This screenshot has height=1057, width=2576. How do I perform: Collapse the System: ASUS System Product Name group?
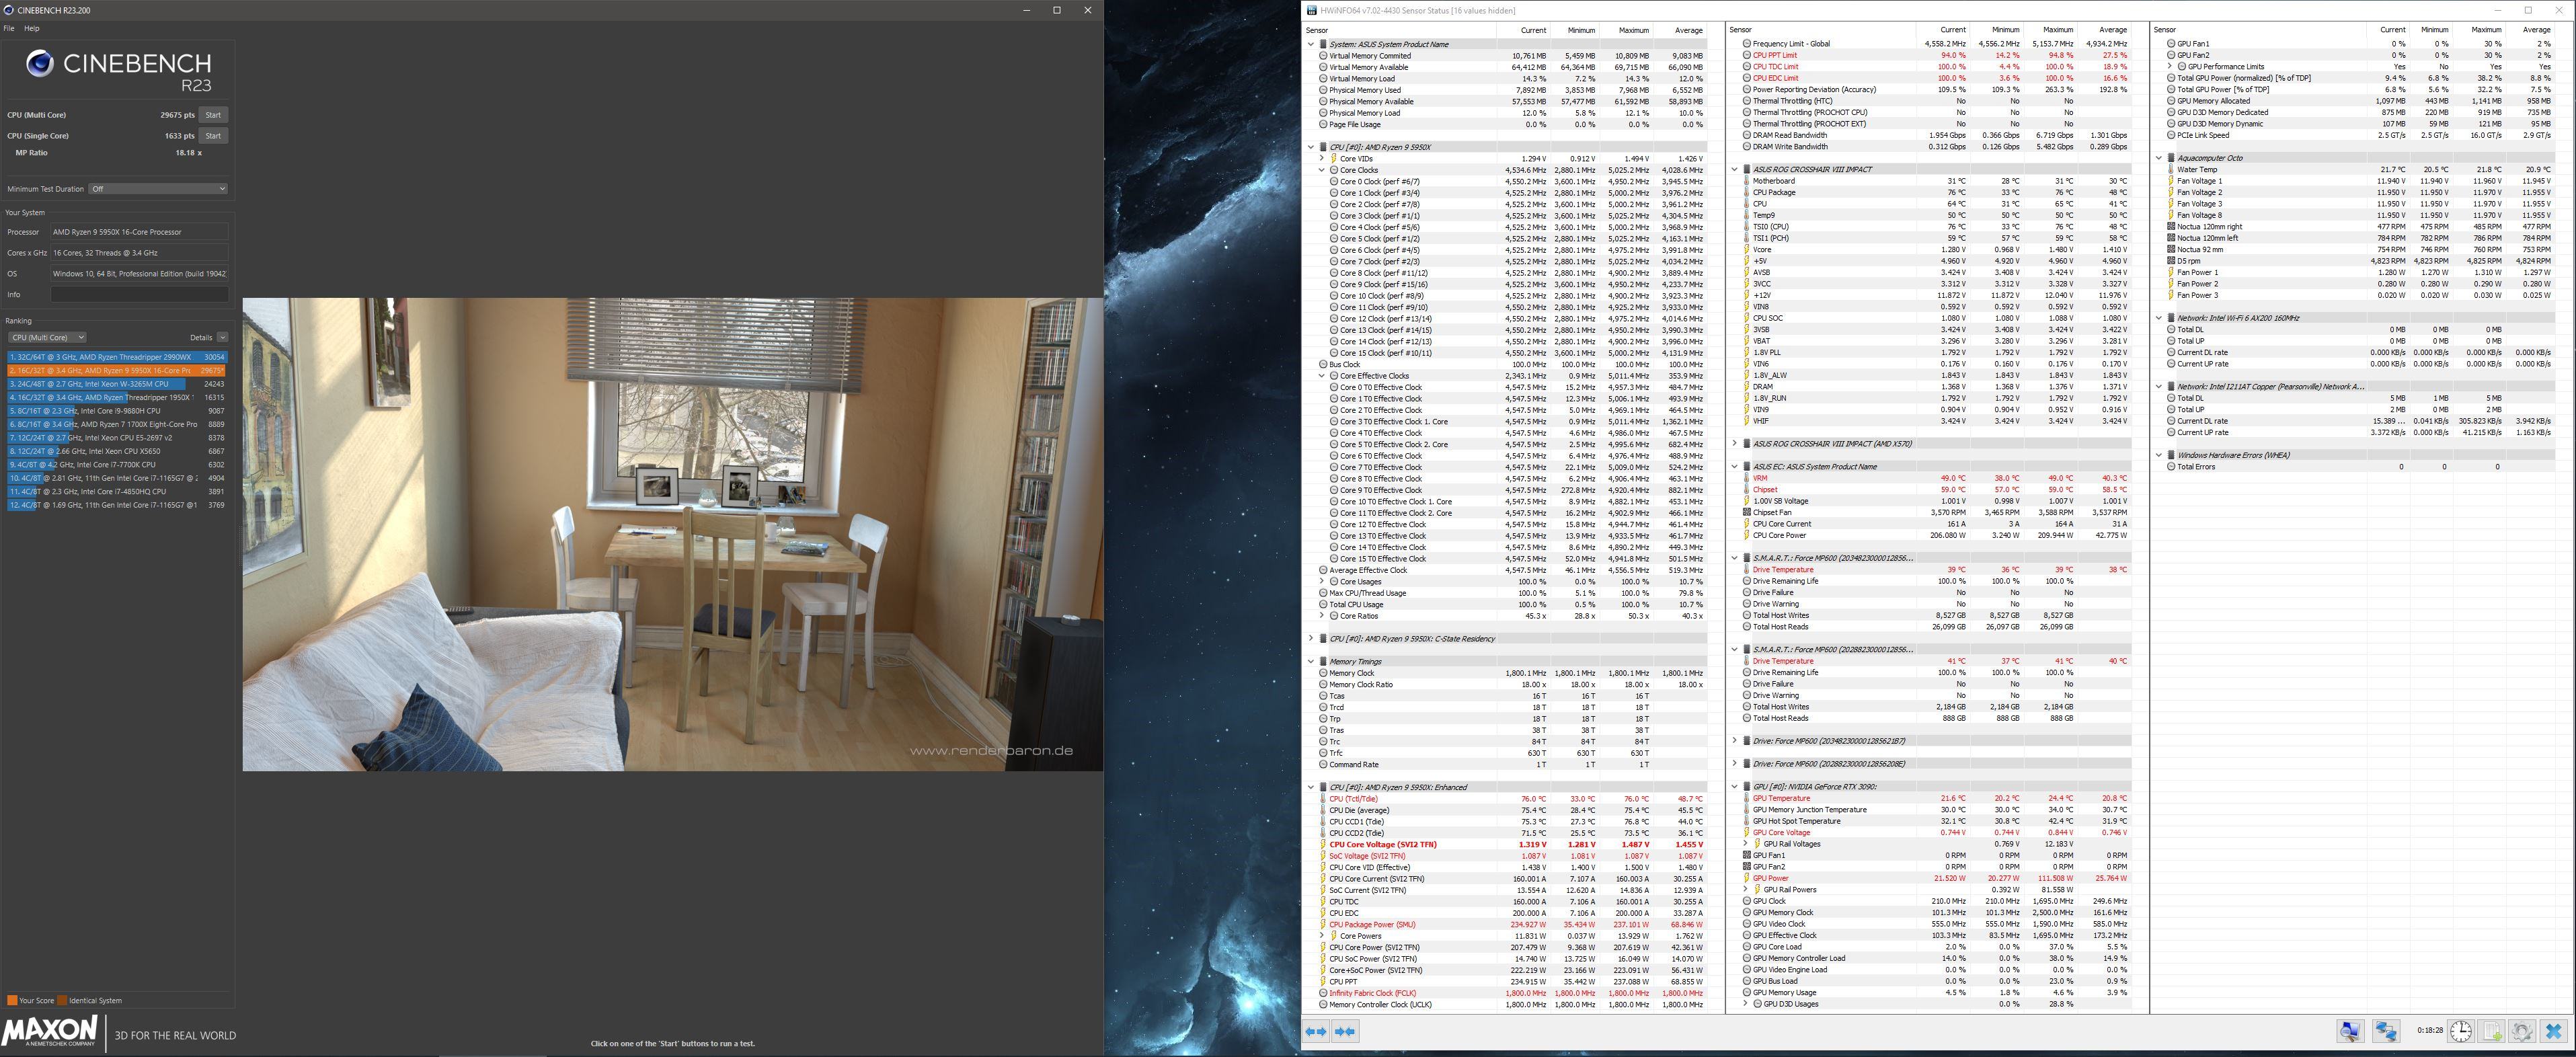click(1311, 44)
